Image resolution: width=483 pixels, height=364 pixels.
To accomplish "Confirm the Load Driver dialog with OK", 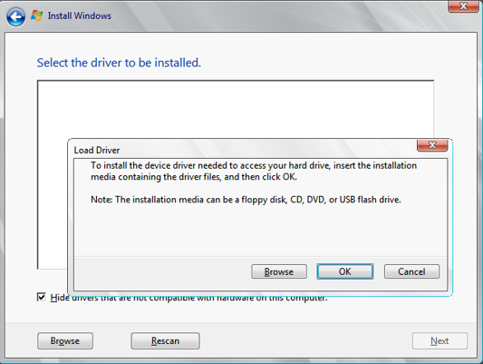I will pyautogui.click(x=345, y=271).
